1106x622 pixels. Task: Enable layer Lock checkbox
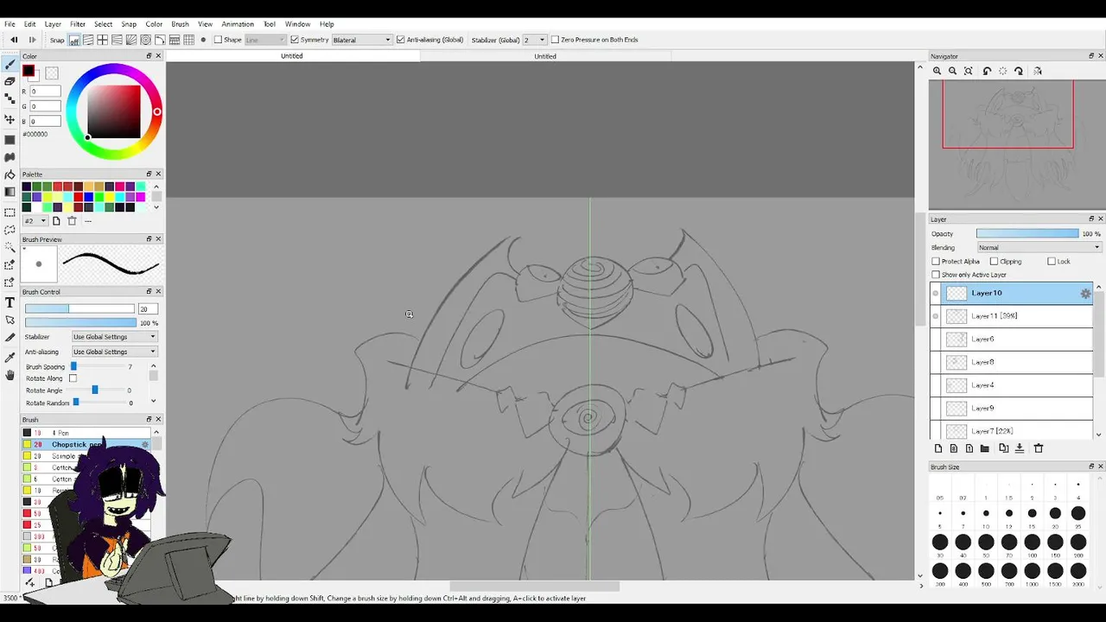tap(1052, 261)
